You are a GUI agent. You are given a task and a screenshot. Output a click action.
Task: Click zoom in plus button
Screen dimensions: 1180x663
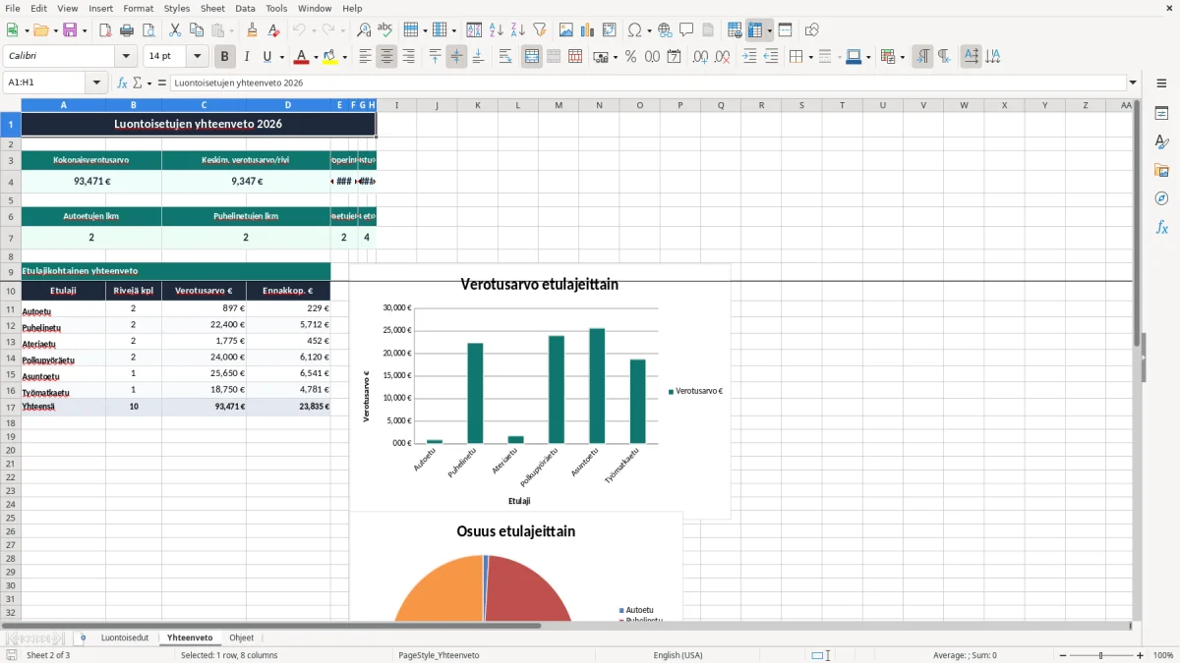[1141, 655]
